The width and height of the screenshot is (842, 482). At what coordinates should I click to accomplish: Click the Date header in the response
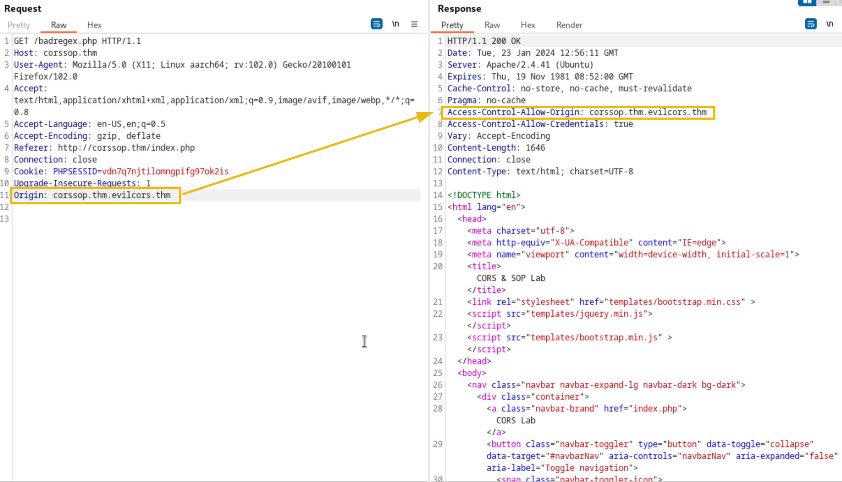533,53
